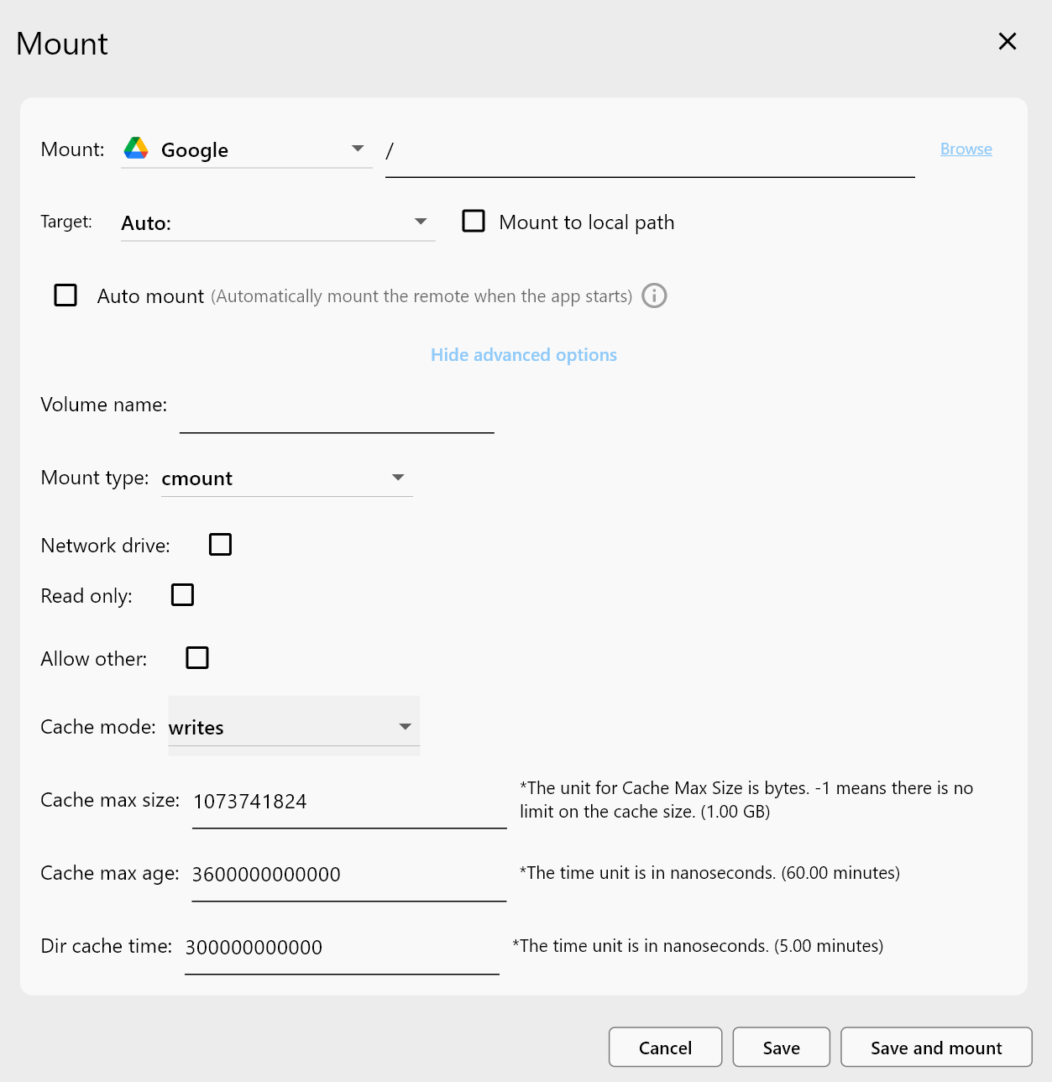This screenshot has height=1082, width=1052.
Task: Click the Cancel button
Action: [x=665, y=1047]
